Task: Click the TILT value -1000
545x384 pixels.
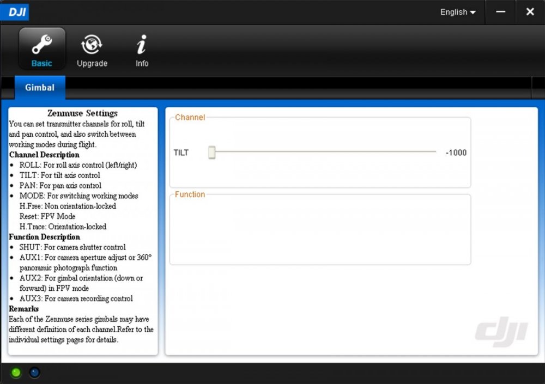Action: 456,153
